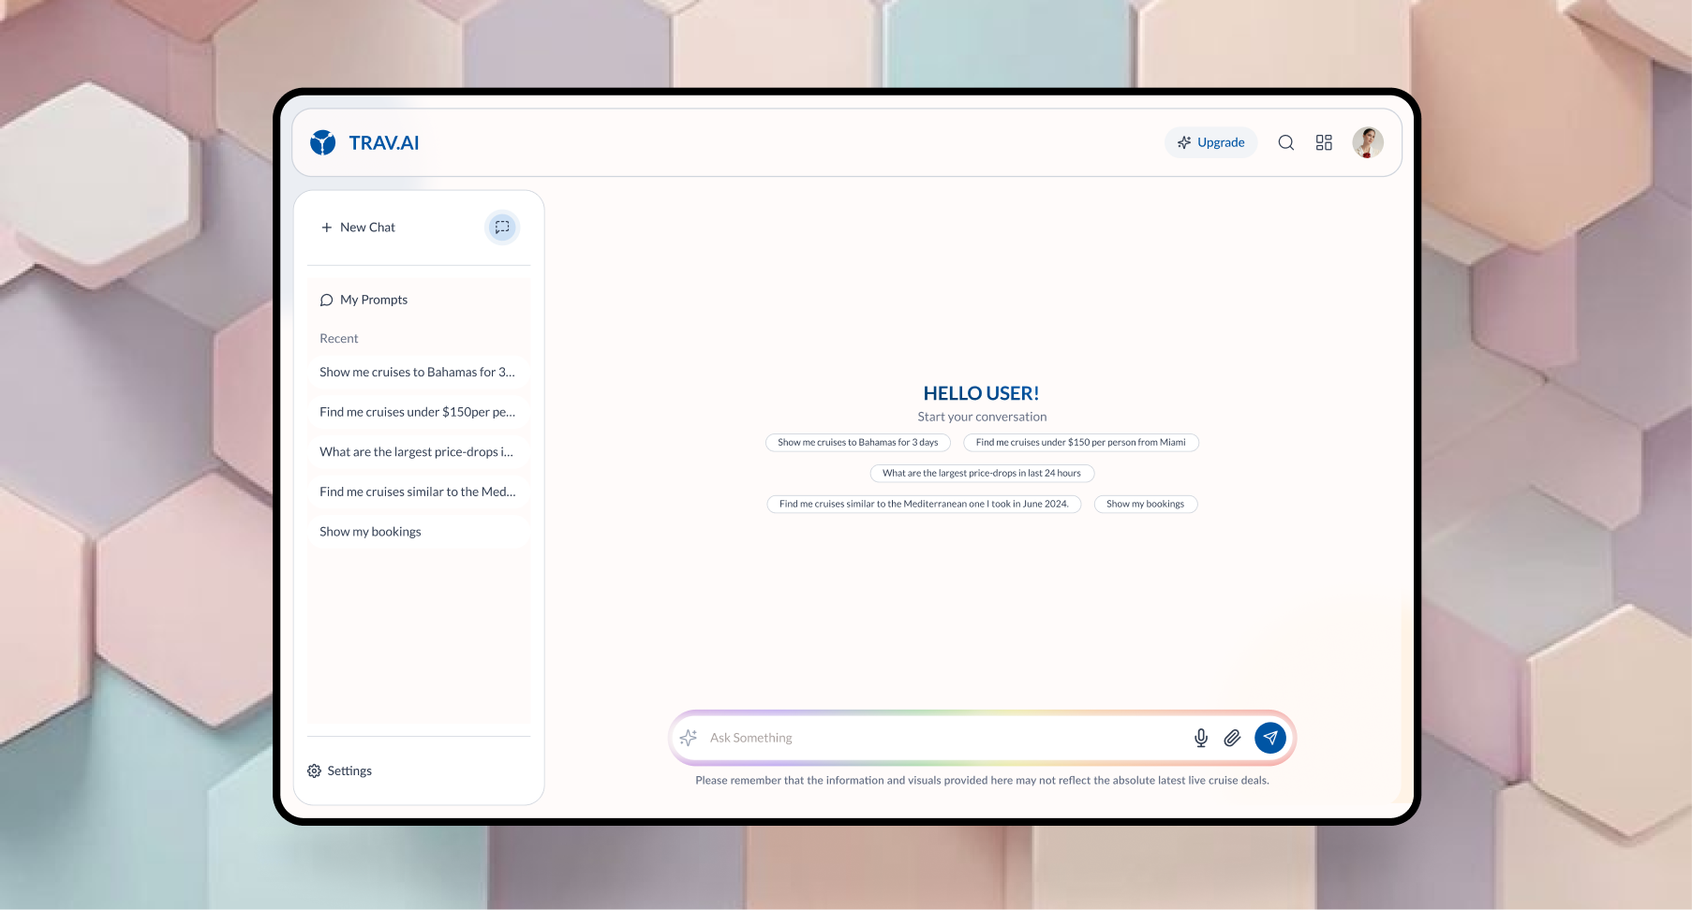Send message with the blue arrow button
The image size is (1692, 910).
[x=1269, y=738]
